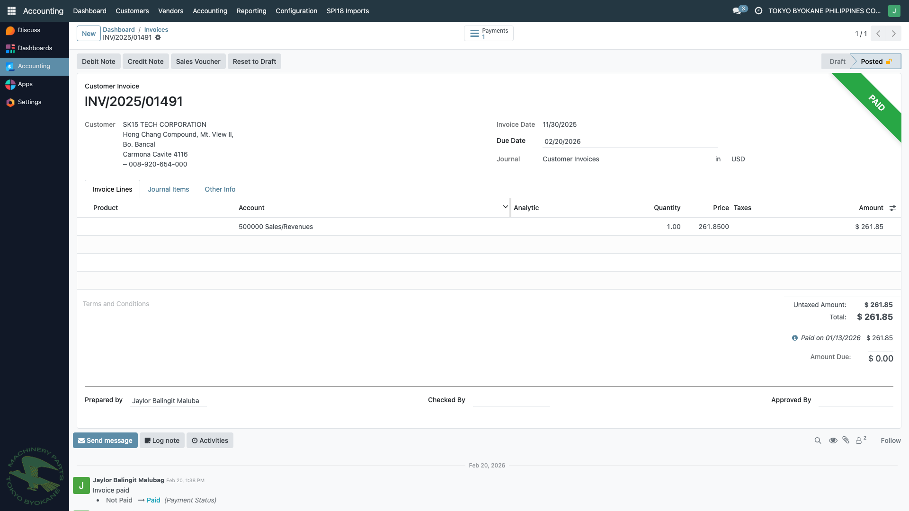
Task: Click the gear icon beside INV/2025/01491
Action: tap(158, 38)
